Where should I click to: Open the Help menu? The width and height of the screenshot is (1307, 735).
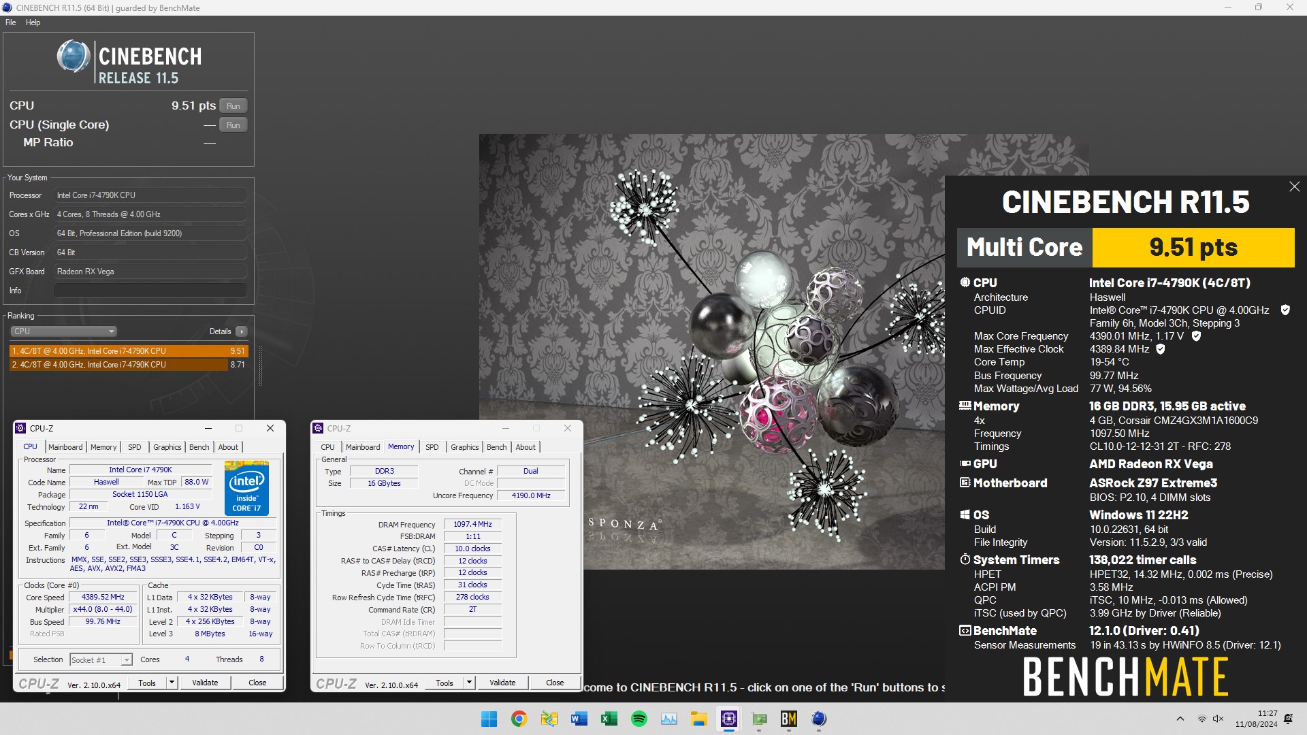pyautogui.click(x=33, y=22)
